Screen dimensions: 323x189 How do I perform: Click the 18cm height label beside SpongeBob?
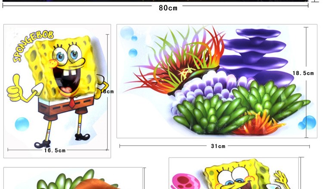(x=107, y=91)
